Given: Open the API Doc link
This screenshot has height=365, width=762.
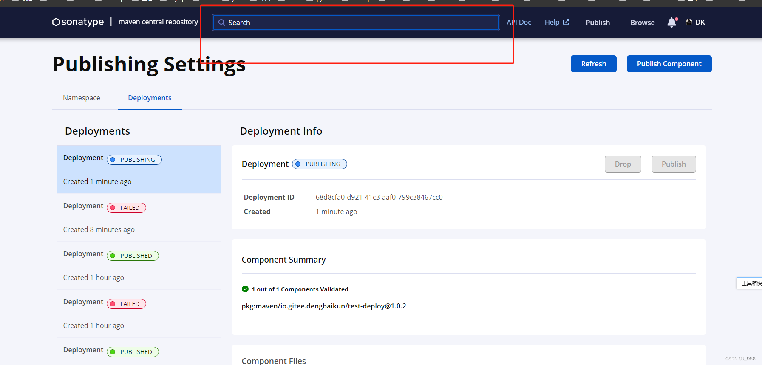Looking at the screenshot, I should tap(519, 22).
